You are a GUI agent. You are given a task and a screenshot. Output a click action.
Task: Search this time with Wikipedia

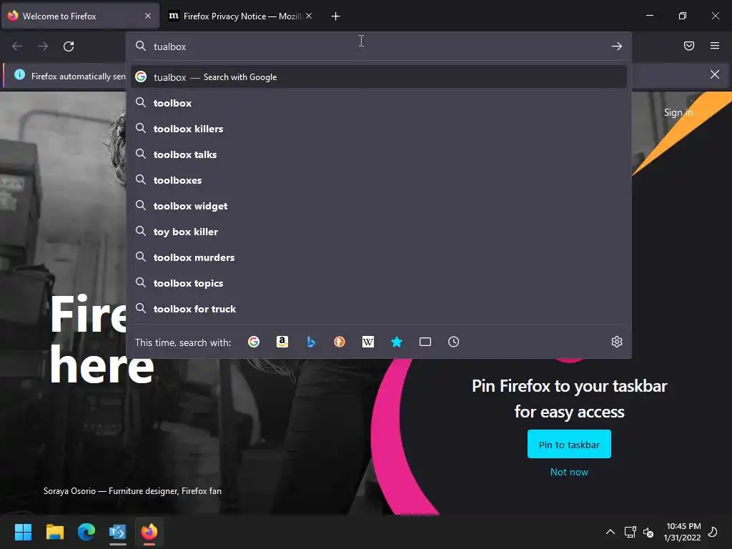(368, 342)
